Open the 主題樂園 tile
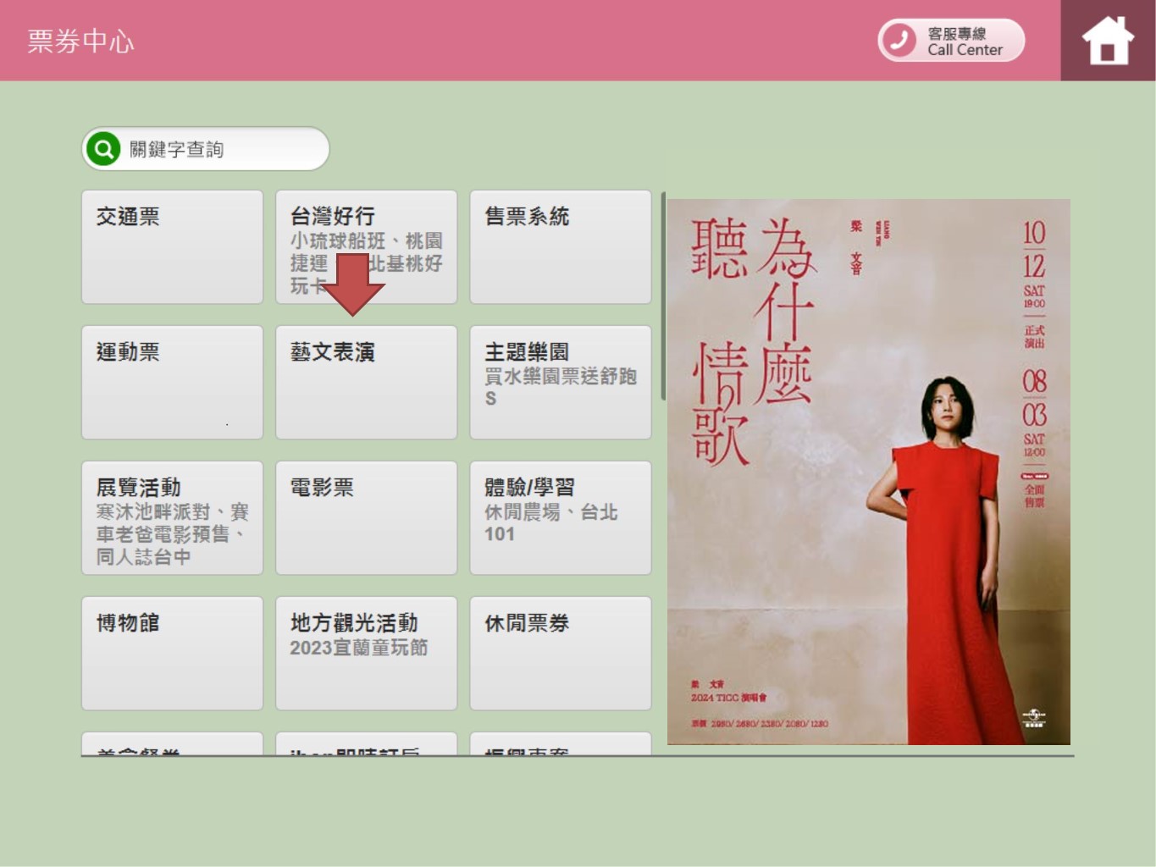 click(560, 382)
